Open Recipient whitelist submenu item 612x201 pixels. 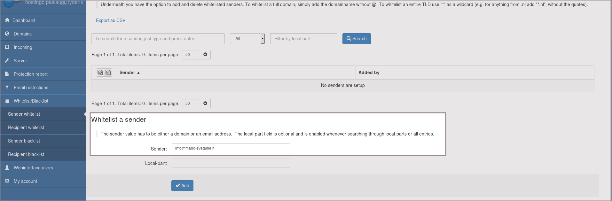pos(26,128)
